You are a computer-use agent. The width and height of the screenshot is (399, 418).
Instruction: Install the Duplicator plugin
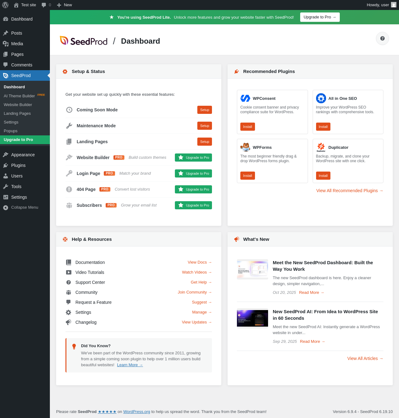click(x=323, y=176)
